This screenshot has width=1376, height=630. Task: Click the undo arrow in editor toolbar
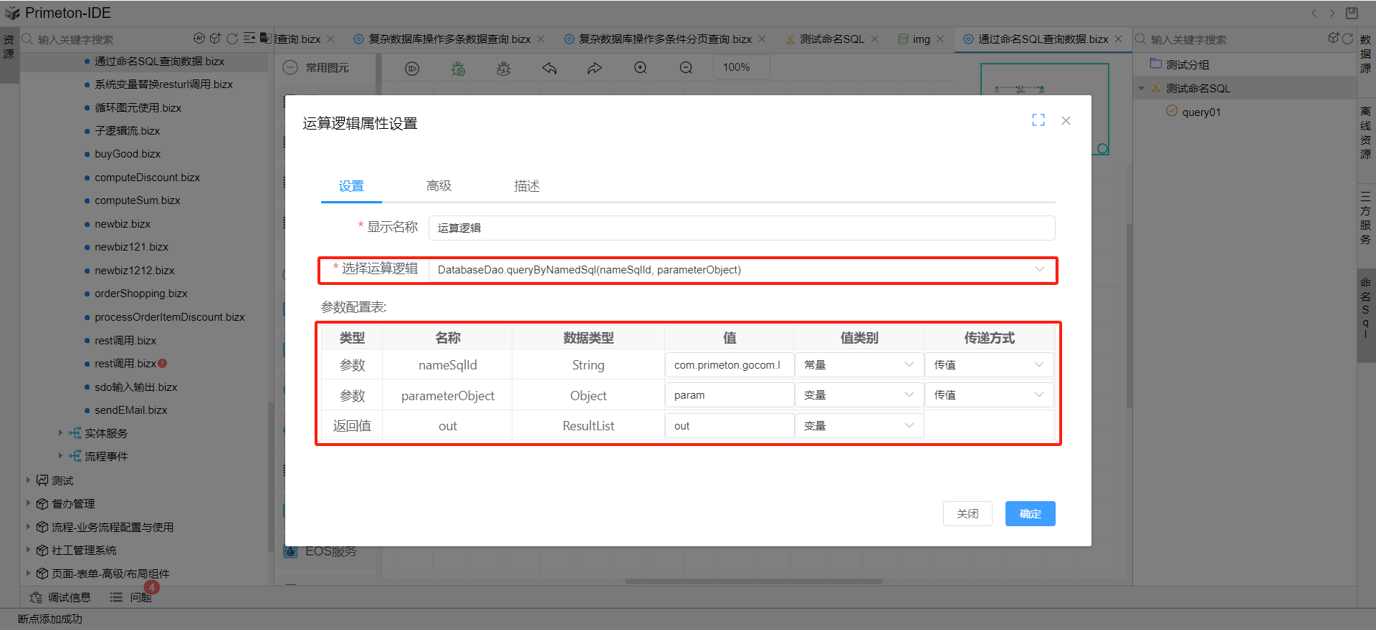(x=550, y=68)
